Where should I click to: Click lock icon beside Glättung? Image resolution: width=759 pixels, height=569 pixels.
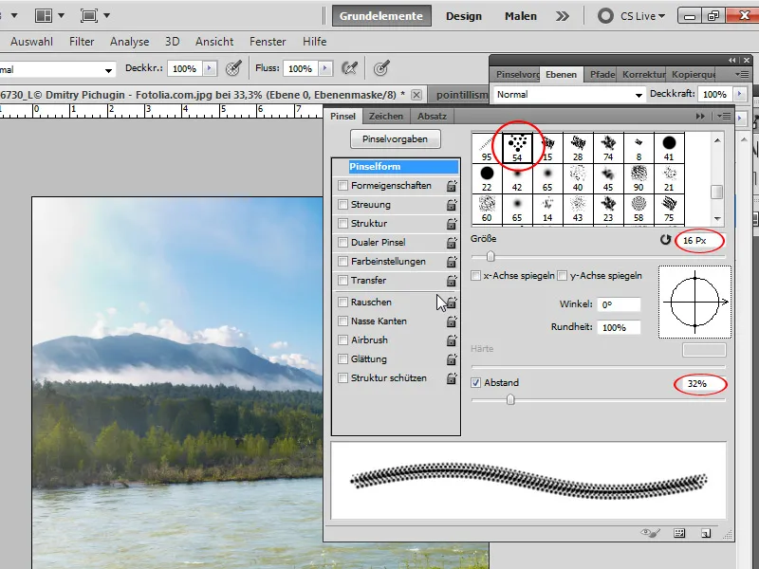[452, 359]
